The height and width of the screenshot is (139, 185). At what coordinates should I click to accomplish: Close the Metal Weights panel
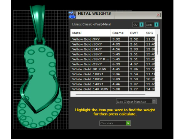[158, 15]
